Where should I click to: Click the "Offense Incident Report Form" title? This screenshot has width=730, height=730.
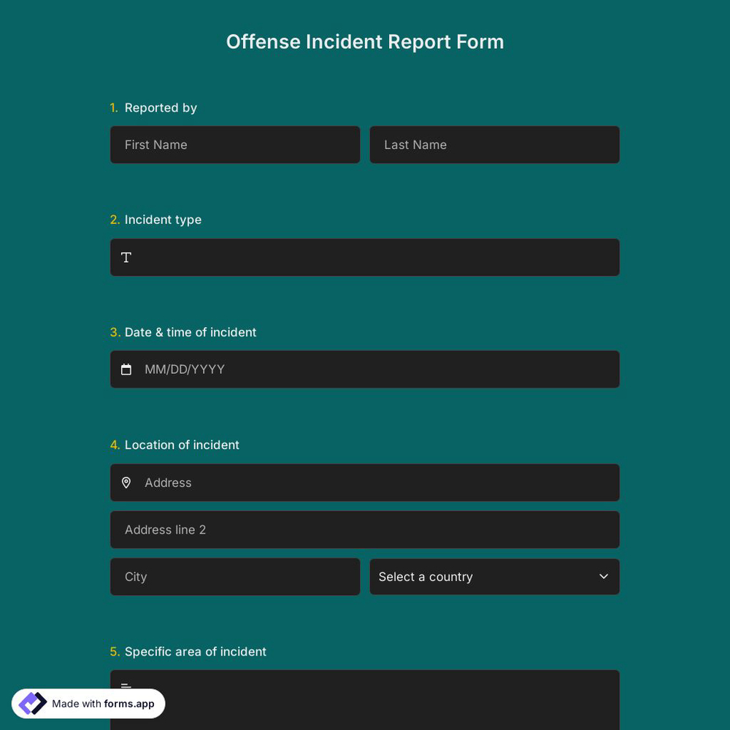(365, 42)
